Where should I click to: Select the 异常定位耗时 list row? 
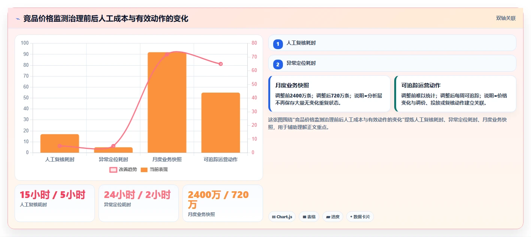(x=392, y=63)
